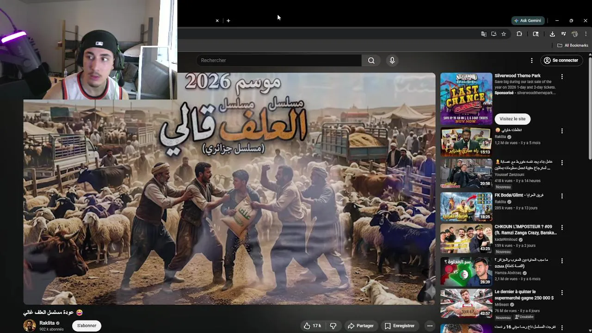Open the MrBeast supermarché video thumbnail
This screenshot has width=592, height=333.
pos(466,304)
